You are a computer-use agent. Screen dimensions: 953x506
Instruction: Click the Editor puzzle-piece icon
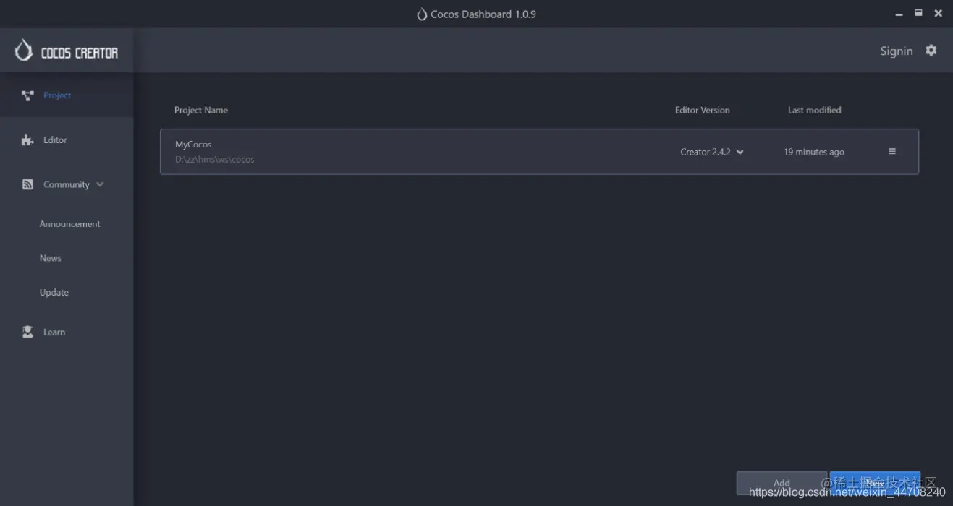[x=27, y=140]
